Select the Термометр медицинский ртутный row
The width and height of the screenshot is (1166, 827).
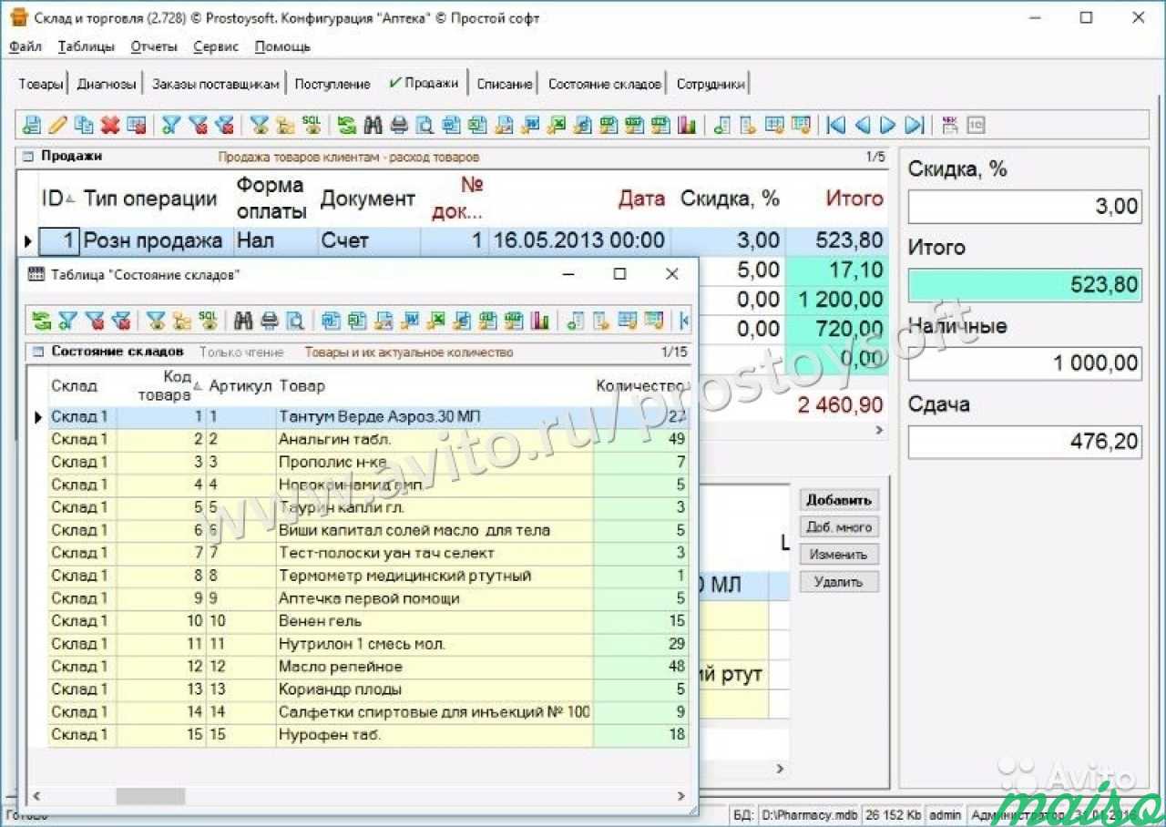[x=368, y=576]
